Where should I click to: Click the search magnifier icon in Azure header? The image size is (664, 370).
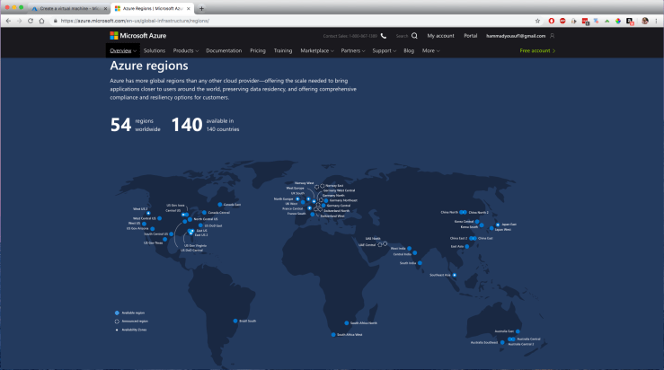click(x=414, y=36)
